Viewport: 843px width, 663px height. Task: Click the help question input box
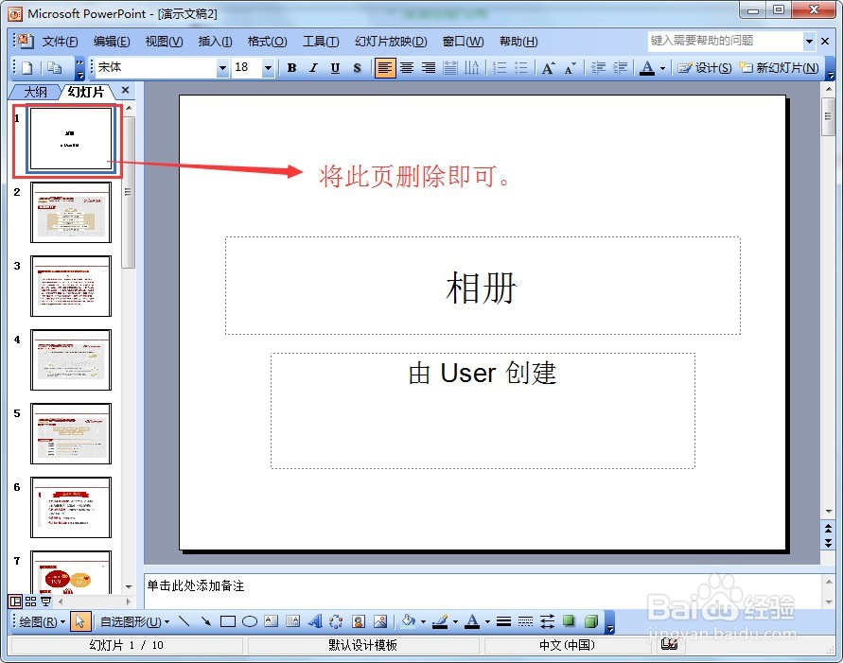[726, 41]
